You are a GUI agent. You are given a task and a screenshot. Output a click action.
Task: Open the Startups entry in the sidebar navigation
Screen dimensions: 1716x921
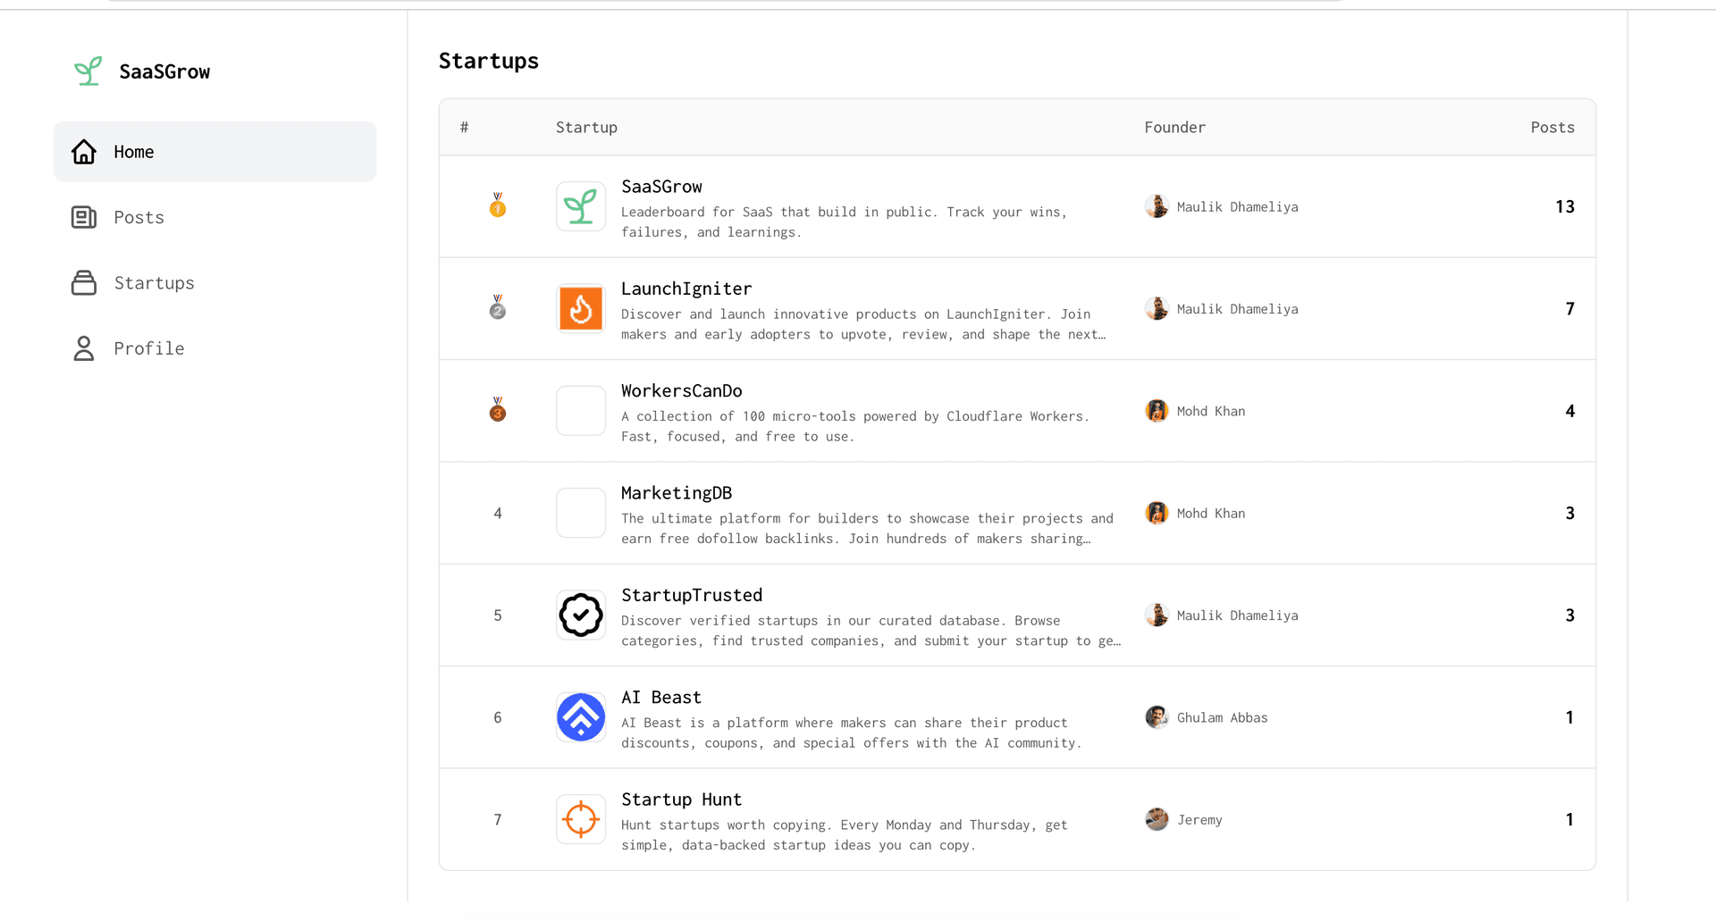154,282
